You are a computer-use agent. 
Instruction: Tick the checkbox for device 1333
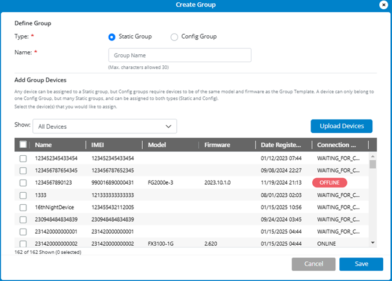tap(23, 195)
